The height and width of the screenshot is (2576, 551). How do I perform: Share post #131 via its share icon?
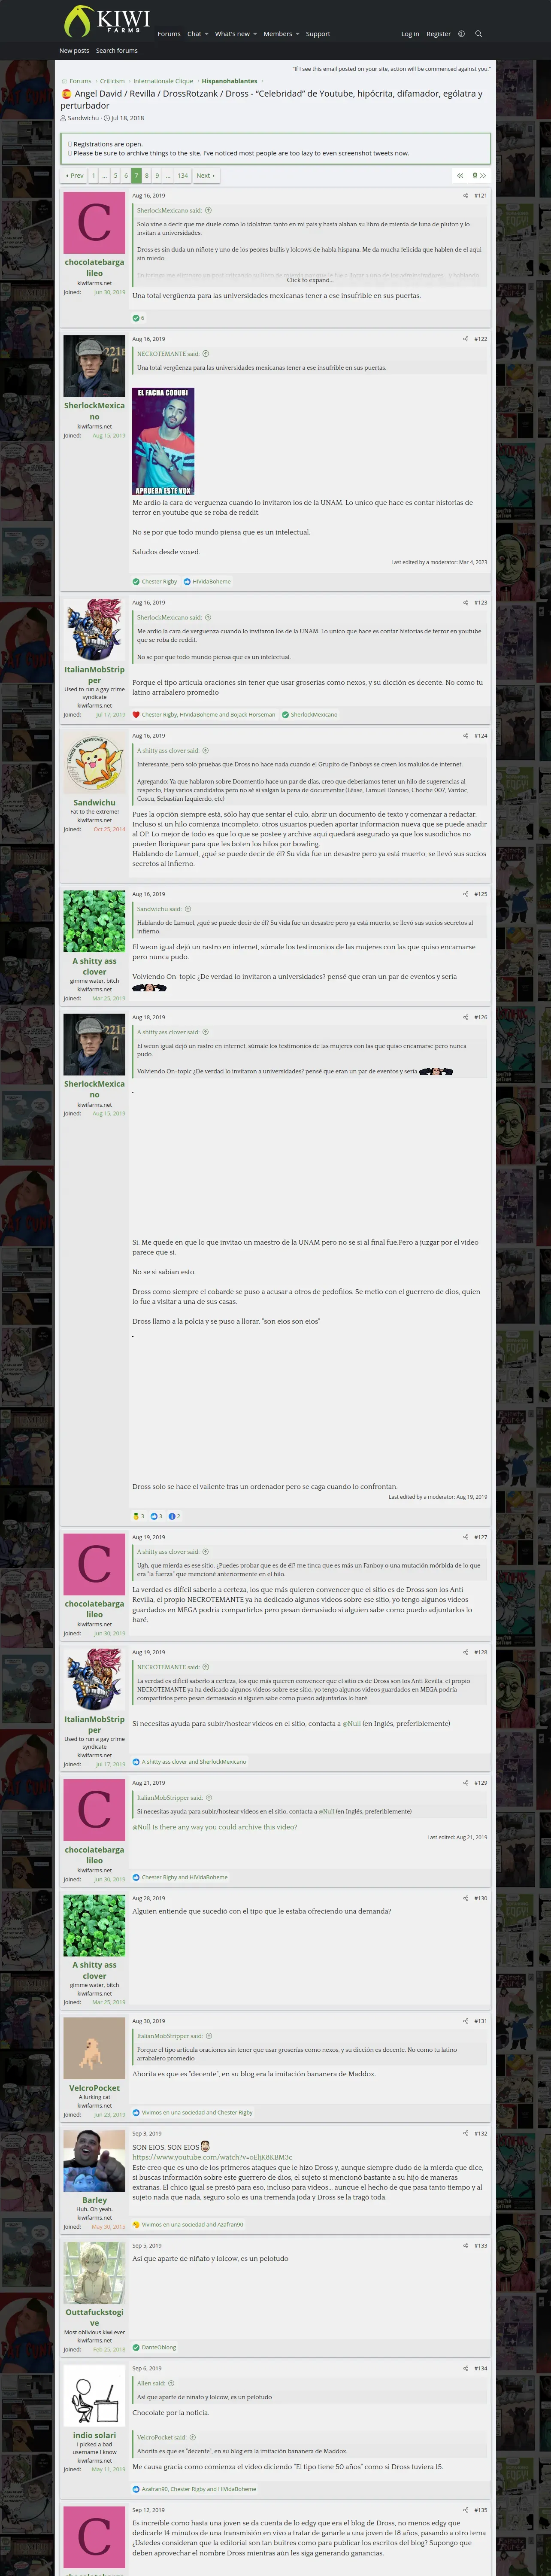[465, 2021]
